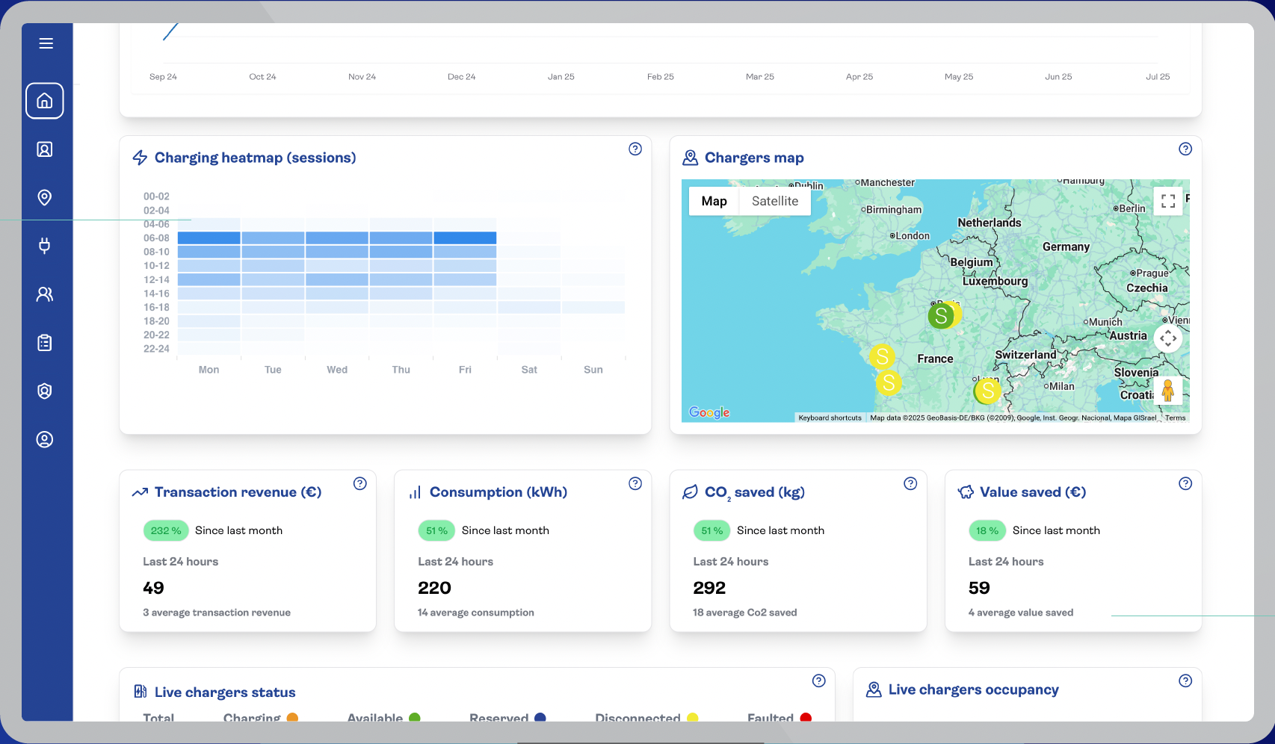1275x744 pixels.
Task: Click the Pegman Street View icon
Action: click(1168, 390)
